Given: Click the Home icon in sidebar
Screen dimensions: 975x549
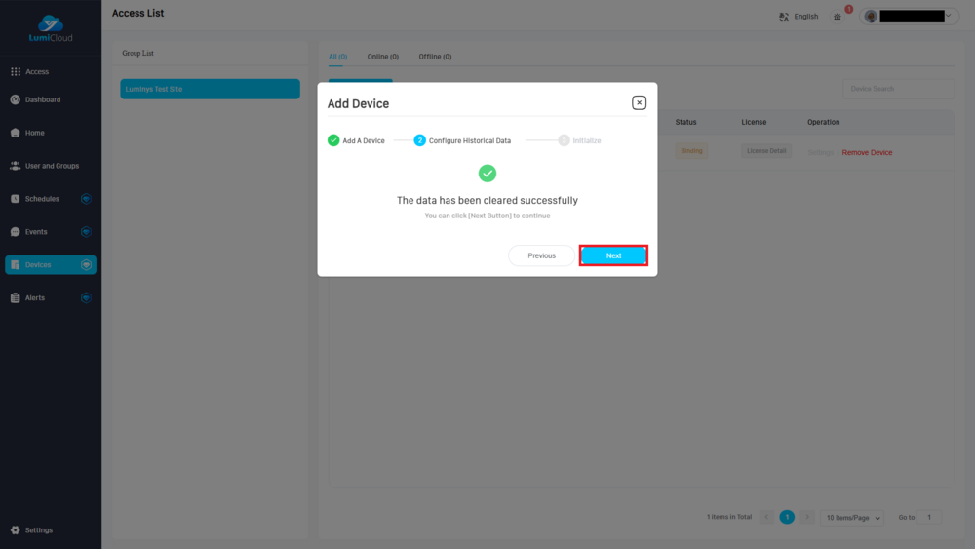Looking at the screenshot, I should [16, 133].
